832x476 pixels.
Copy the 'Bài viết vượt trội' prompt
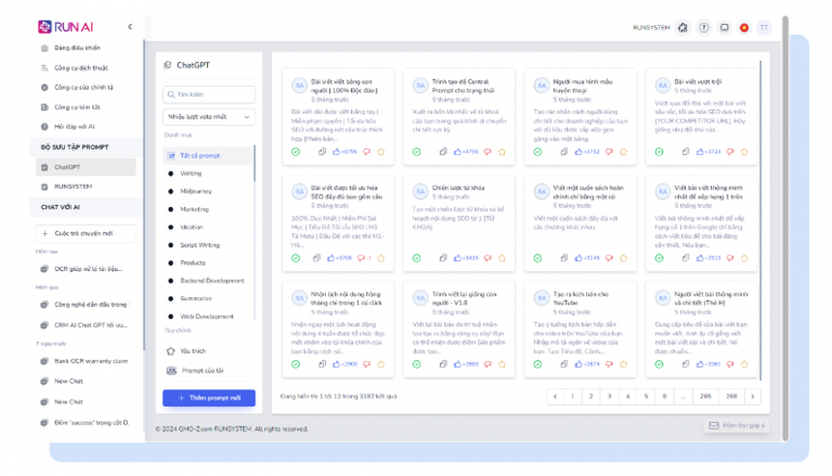[x=685, y=152]
